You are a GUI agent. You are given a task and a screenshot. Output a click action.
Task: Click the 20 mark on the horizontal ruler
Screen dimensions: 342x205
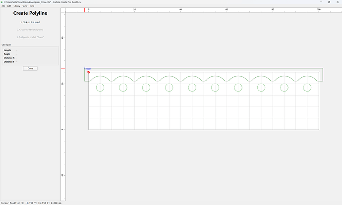coord(135,9)
